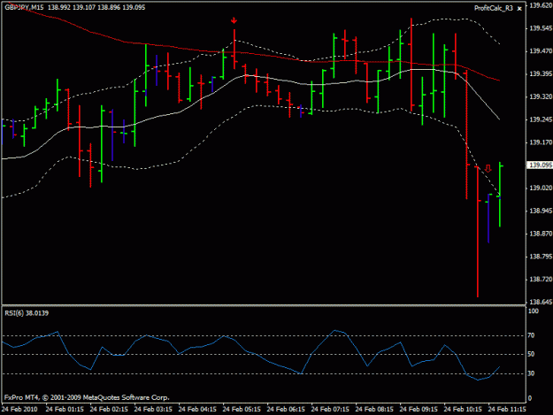Image resolution: width=553 pixels, height=415 pixels.
Task: Click the 24 Feb 06:15 time label
Action: click(286, 410)
